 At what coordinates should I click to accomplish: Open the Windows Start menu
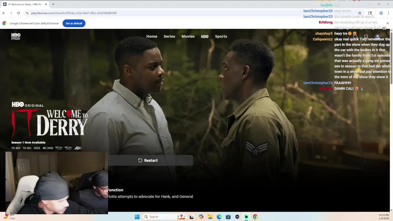(x=137, y=217)
